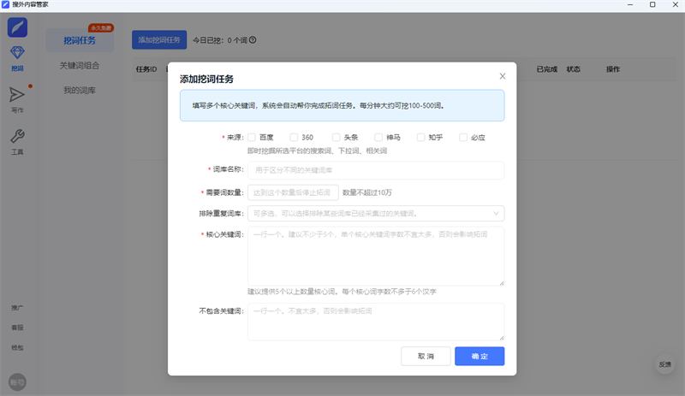This screenshot has height=396, width=685.
Task: Click the 今日已挖: 0 个词 text
Action: click(x=220, y=40)
